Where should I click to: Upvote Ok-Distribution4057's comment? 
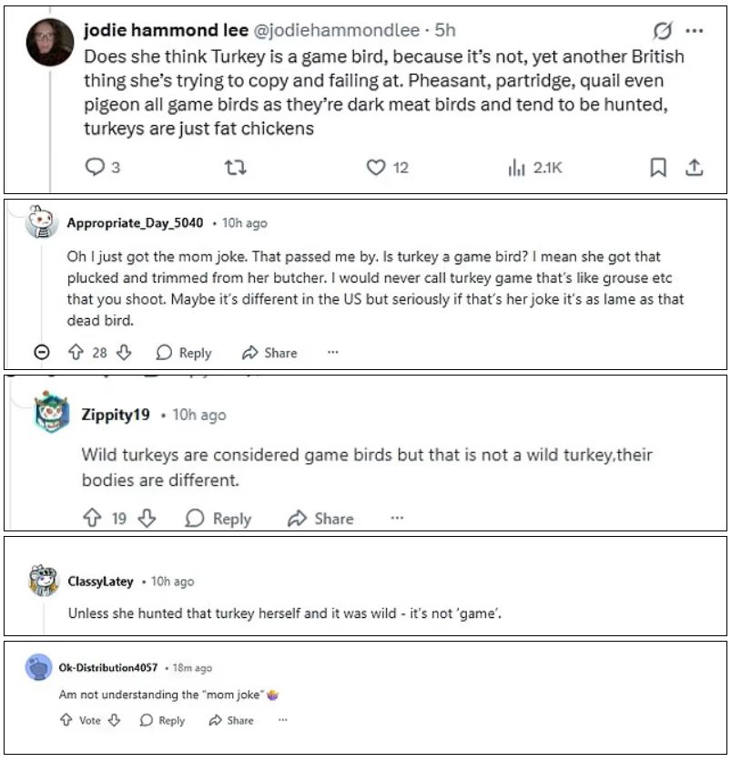[x=65, y=720]
